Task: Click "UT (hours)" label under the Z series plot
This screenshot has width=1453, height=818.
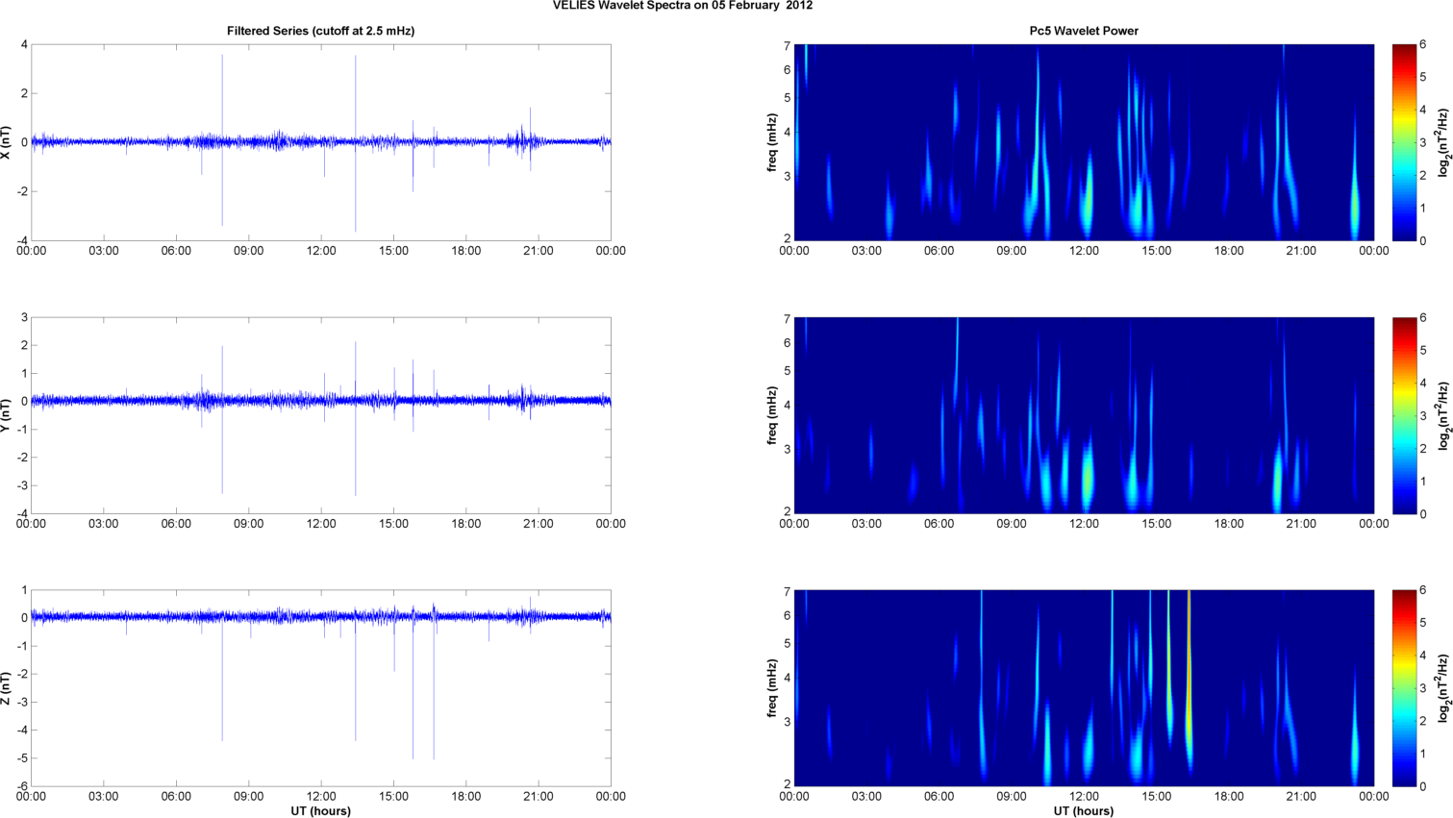Action: (321, 810)
